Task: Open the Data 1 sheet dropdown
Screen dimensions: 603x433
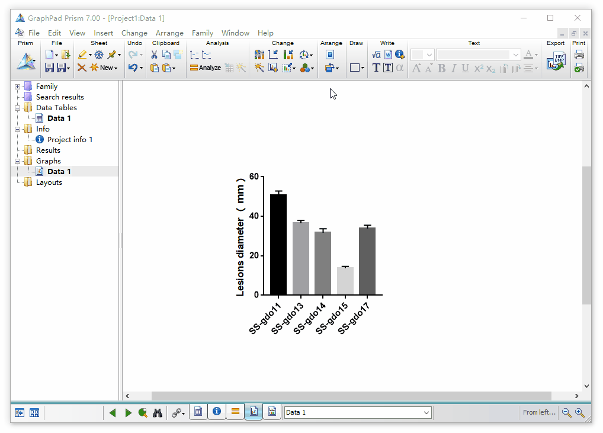Action: [x=426, y=413]
